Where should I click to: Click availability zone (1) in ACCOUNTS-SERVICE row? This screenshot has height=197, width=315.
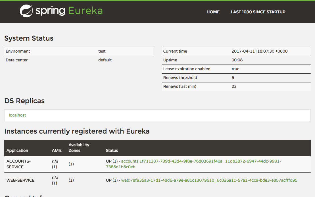71,164
